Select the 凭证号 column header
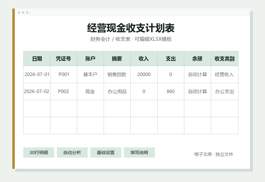265x182 pixels. pyautogui.click(x=64, y=59)
